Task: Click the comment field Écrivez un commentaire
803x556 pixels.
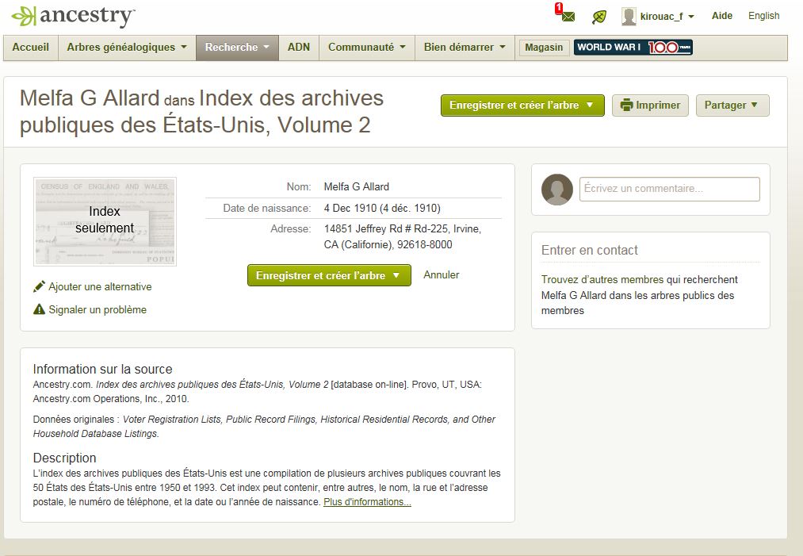Action: pyautogui.click(x=669, y=189)
